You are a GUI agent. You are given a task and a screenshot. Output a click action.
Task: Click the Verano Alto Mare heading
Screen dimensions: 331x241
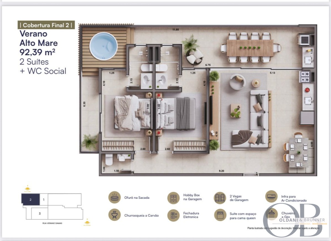tap(39, 38)
